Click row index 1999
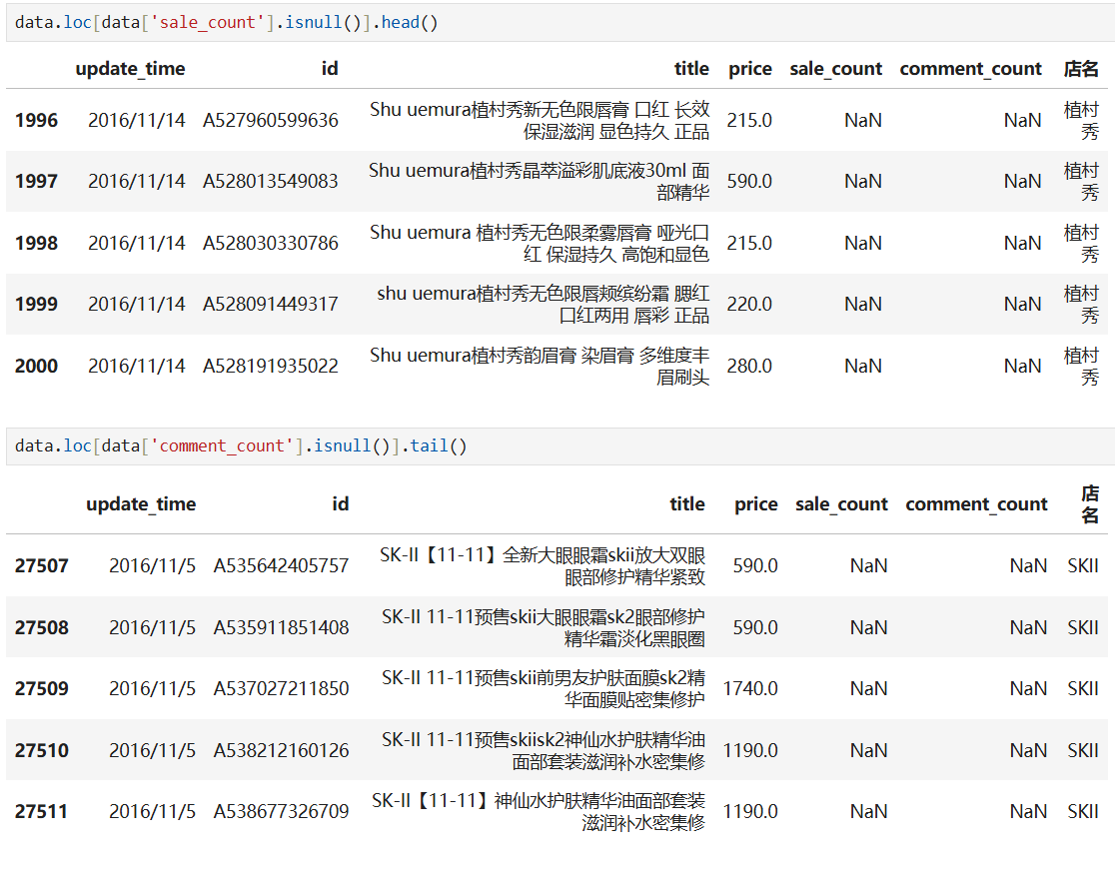 point(36,305)
